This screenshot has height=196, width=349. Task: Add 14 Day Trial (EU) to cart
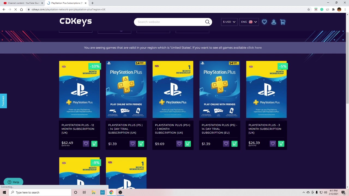pyautogui.click(x=234, y=144)
